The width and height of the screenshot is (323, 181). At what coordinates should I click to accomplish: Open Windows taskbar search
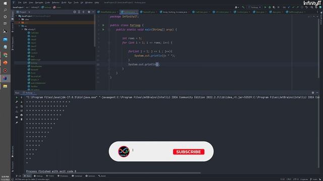tap(5, 10)
